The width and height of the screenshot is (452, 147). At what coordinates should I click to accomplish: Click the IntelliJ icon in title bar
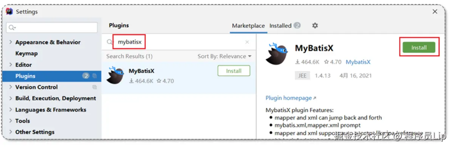click(9, 12)
